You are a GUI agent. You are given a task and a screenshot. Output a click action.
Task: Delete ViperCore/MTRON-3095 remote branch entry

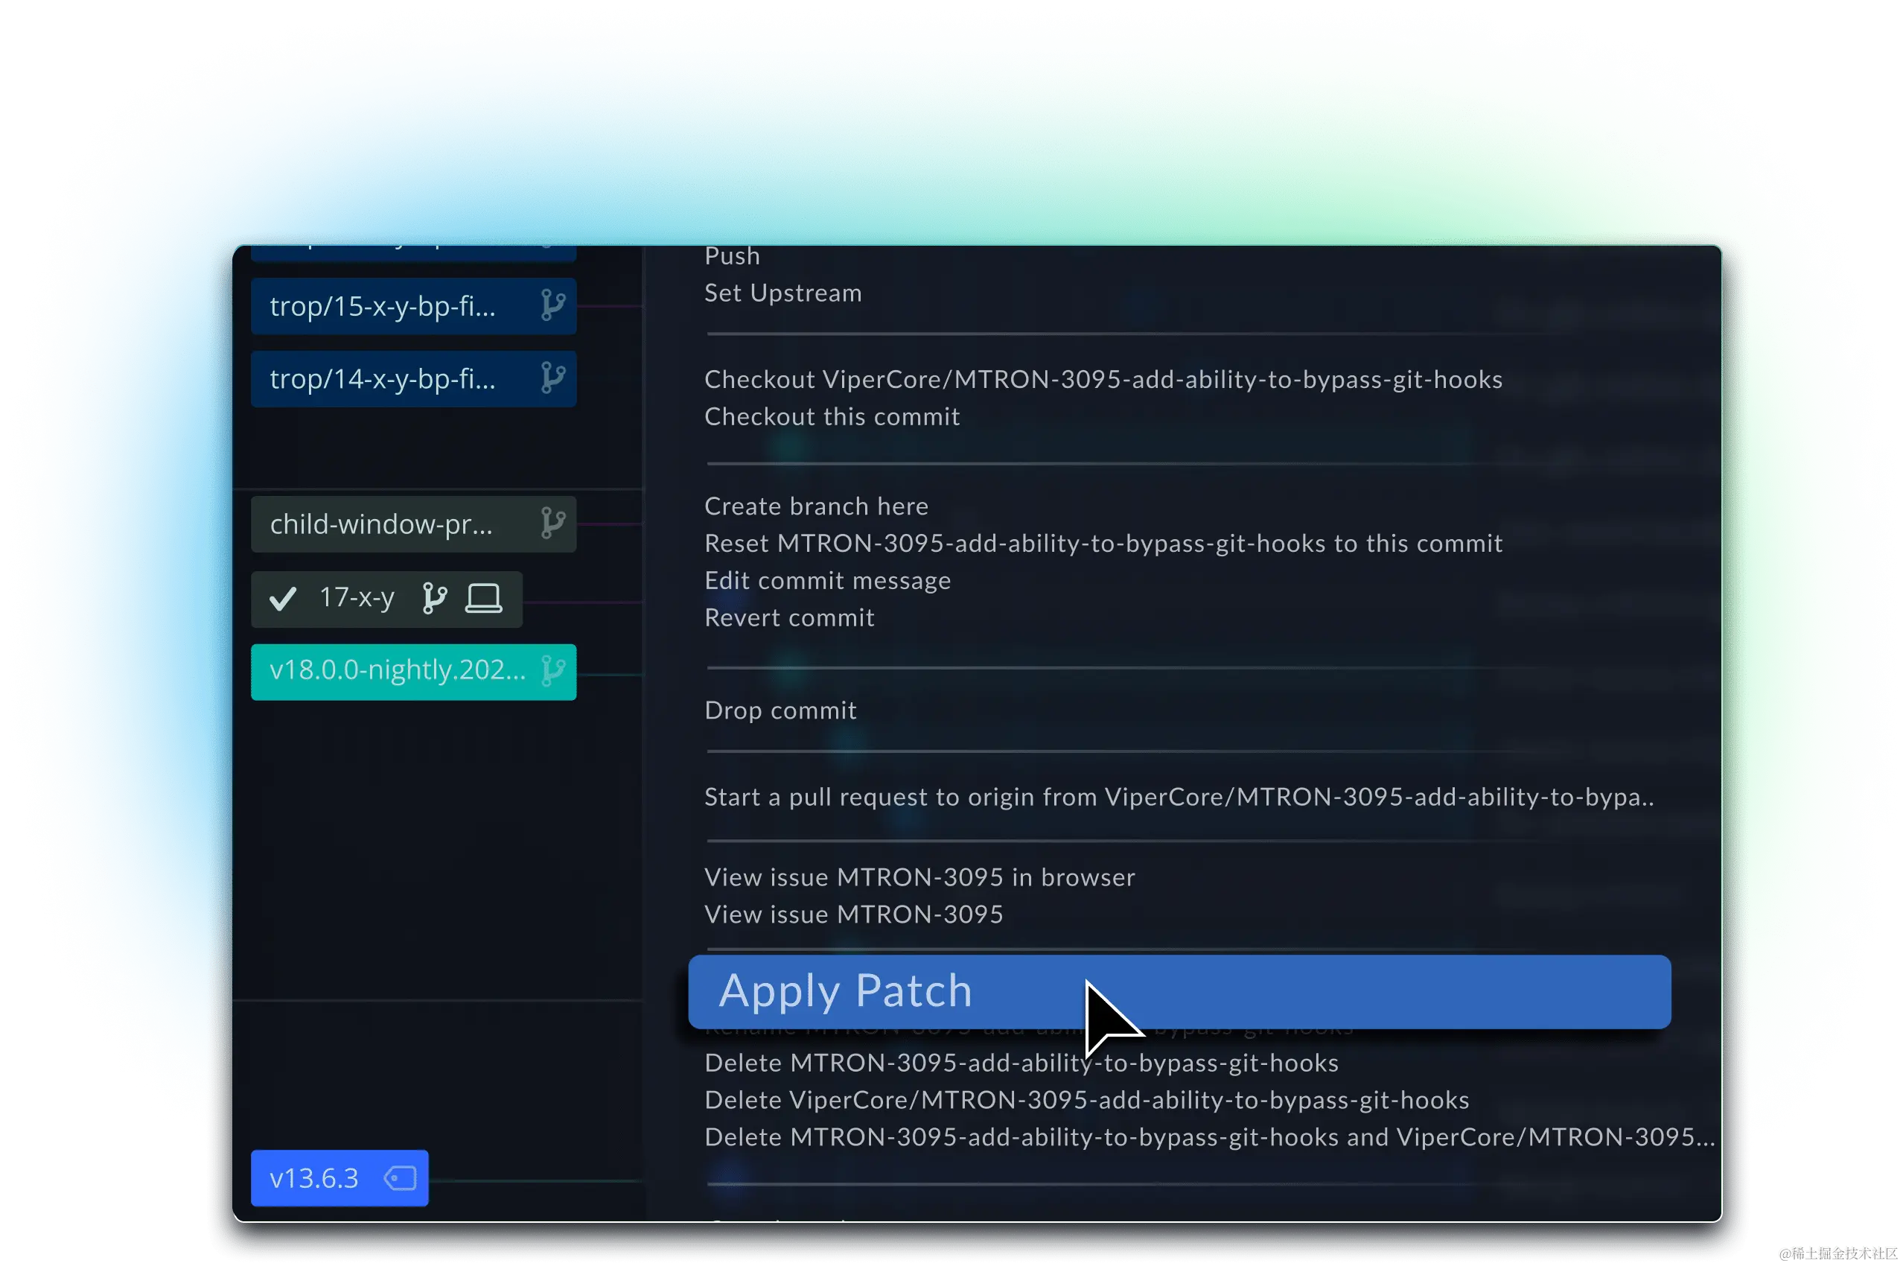[1086, 1101]
